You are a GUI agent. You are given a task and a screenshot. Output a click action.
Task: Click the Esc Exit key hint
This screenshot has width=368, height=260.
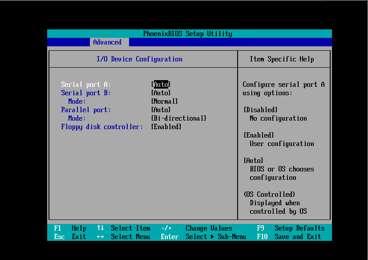pos(70,236)
